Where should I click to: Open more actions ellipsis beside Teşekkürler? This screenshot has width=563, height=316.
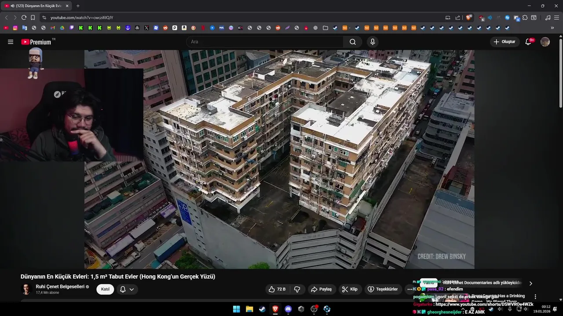[x=410, y=289]
